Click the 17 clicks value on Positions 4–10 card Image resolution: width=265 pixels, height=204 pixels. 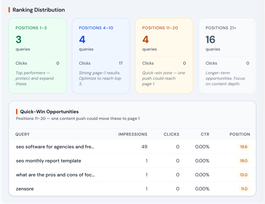pyautogui.click(x=121, y=63)
